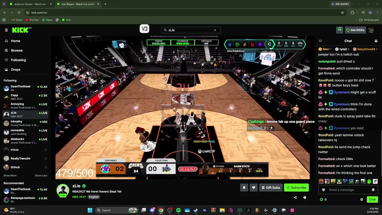This screenshot has width=382, height=215.
Task: Clear the xLie search text
Action: coord(215,30)
